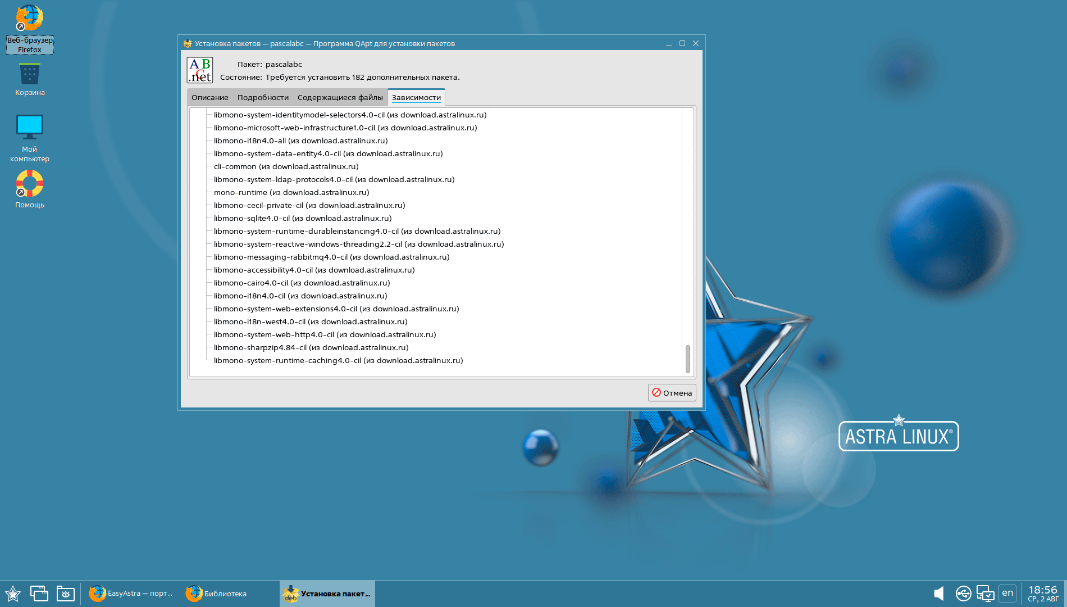Select libmono-system-ldap-protocols4.0-cil row

tap(334, 179)
